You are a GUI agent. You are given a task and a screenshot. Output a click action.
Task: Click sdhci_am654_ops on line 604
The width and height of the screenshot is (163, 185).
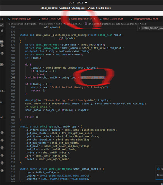(65, 126)
